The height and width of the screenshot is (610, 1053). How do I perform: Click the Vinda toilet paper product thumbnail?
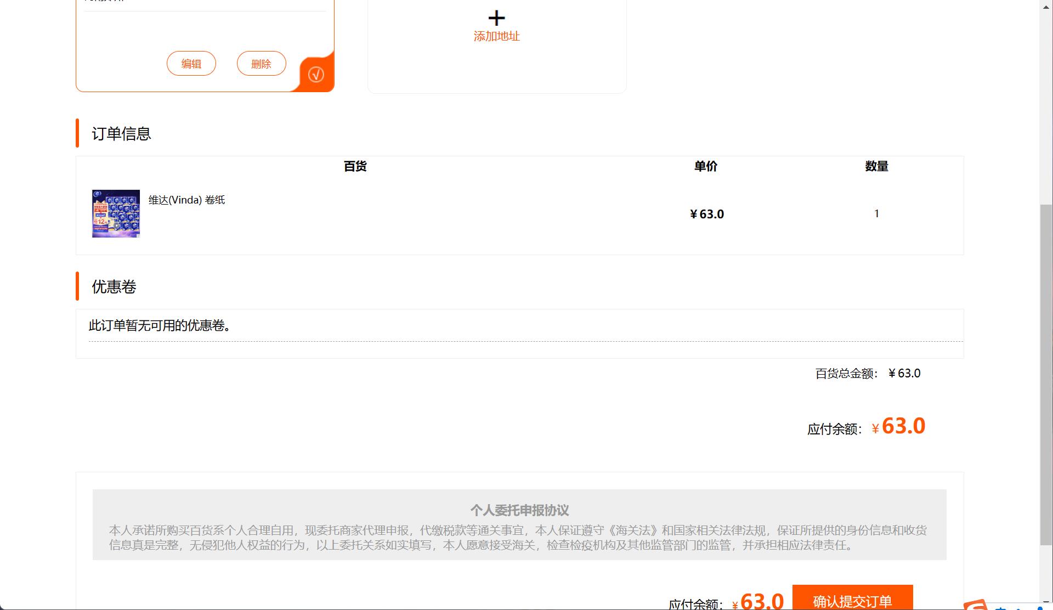point(116,213)
